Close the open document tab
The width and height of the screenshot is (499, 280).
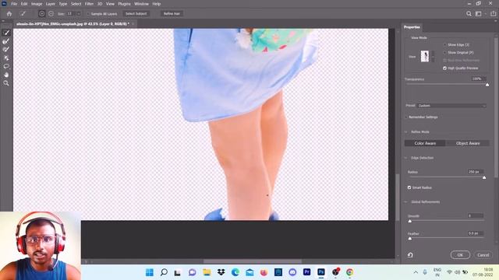point(133,24)
